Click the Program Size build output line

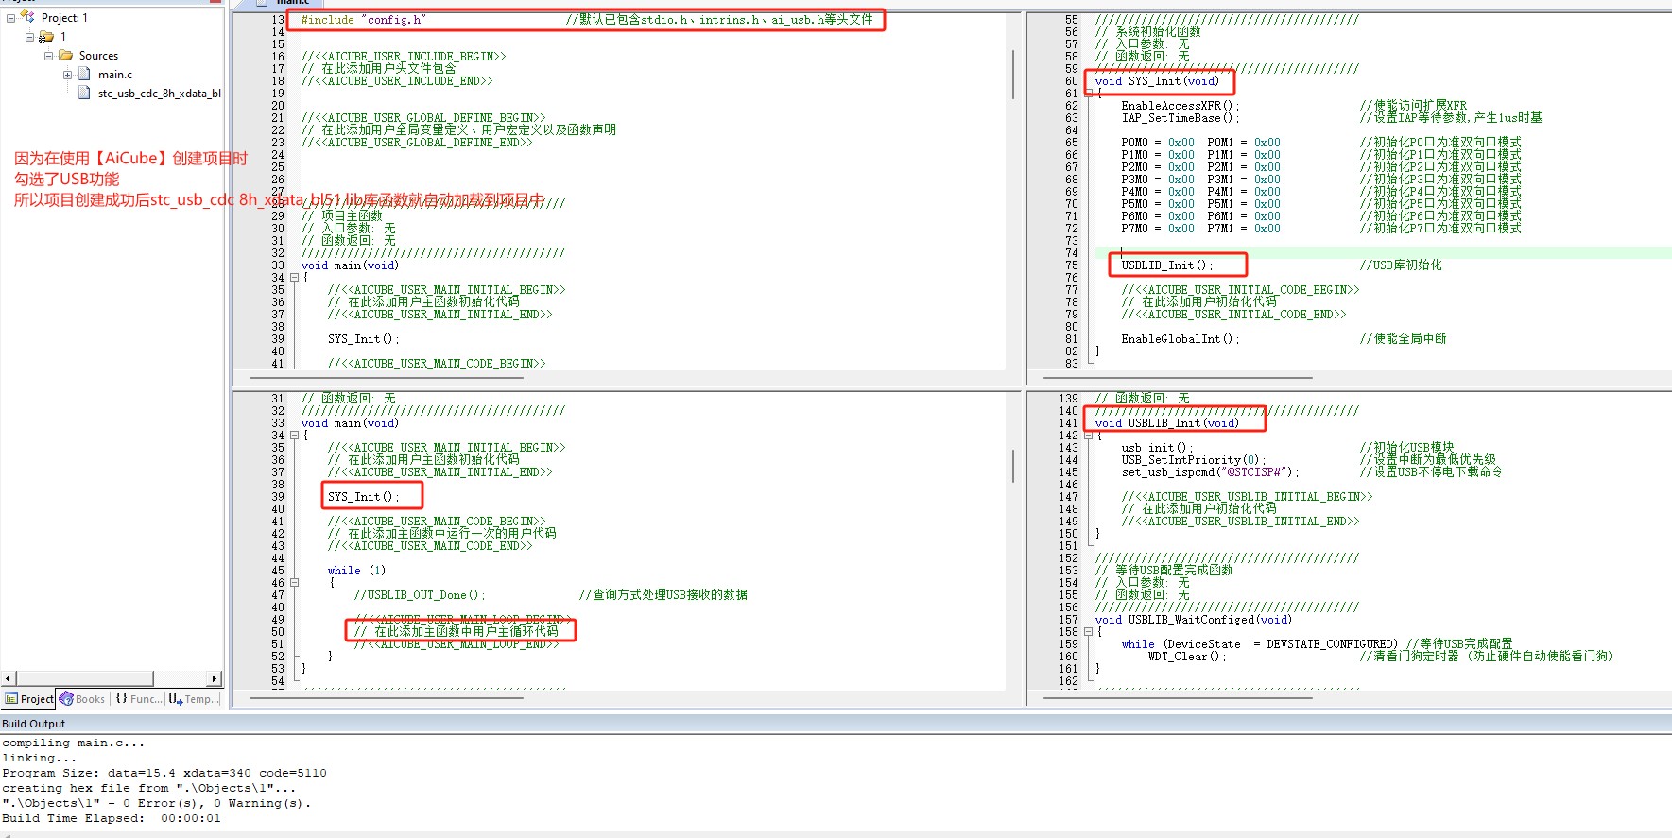click(164, 773)
